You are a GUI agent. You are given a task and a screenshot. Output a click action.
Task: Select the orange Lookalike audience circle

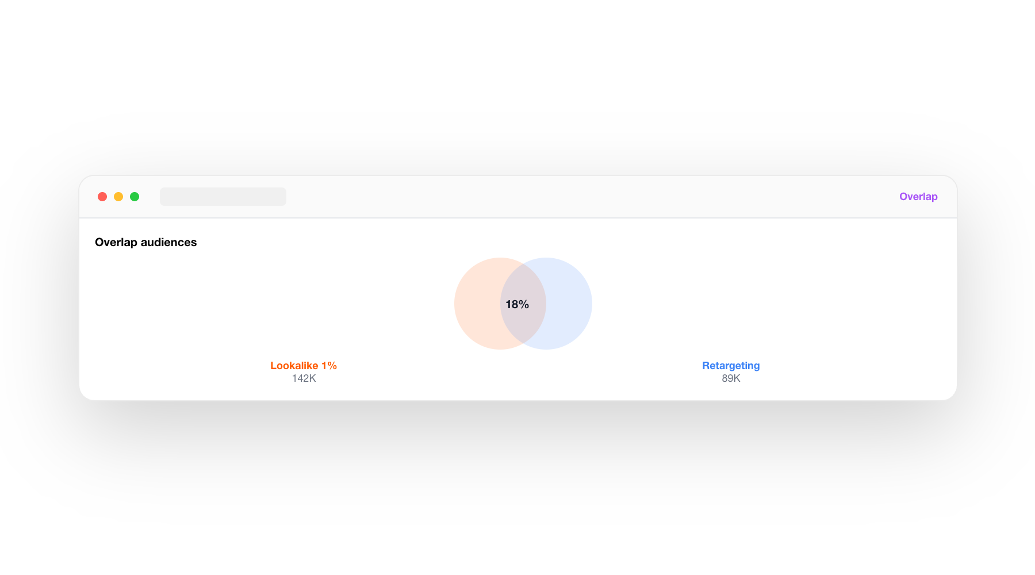[x=483, y=304]
